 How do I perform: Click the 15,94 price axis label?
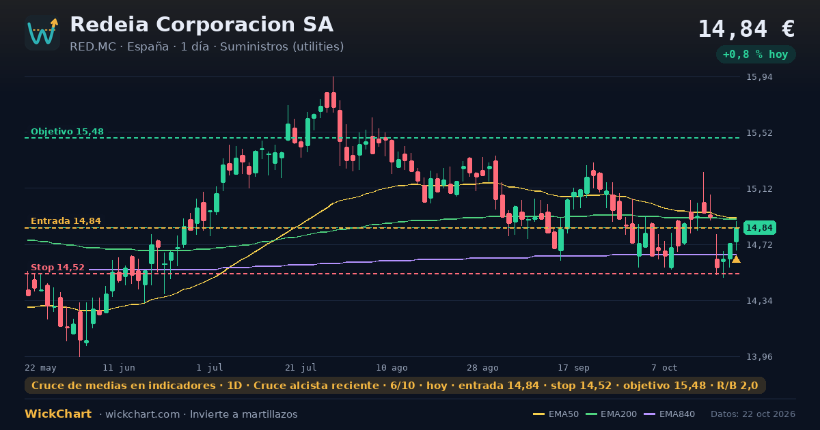pos(759,77)
